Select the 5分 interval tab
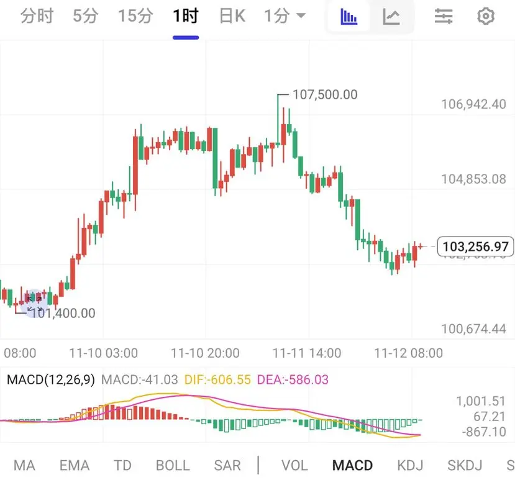Viewport: 515px width, 480px height. coord(85,16)
